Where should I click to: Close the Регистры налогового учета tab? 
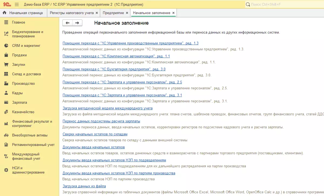(x=97, y=13)
